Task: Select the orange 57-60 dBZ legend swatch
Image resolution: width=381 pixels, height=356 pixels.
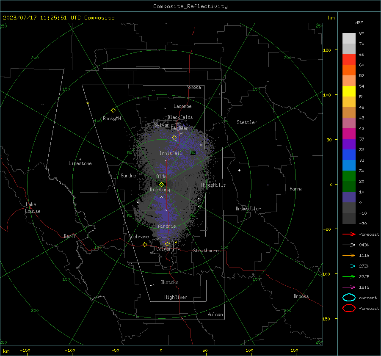Action: pos(349,70)
